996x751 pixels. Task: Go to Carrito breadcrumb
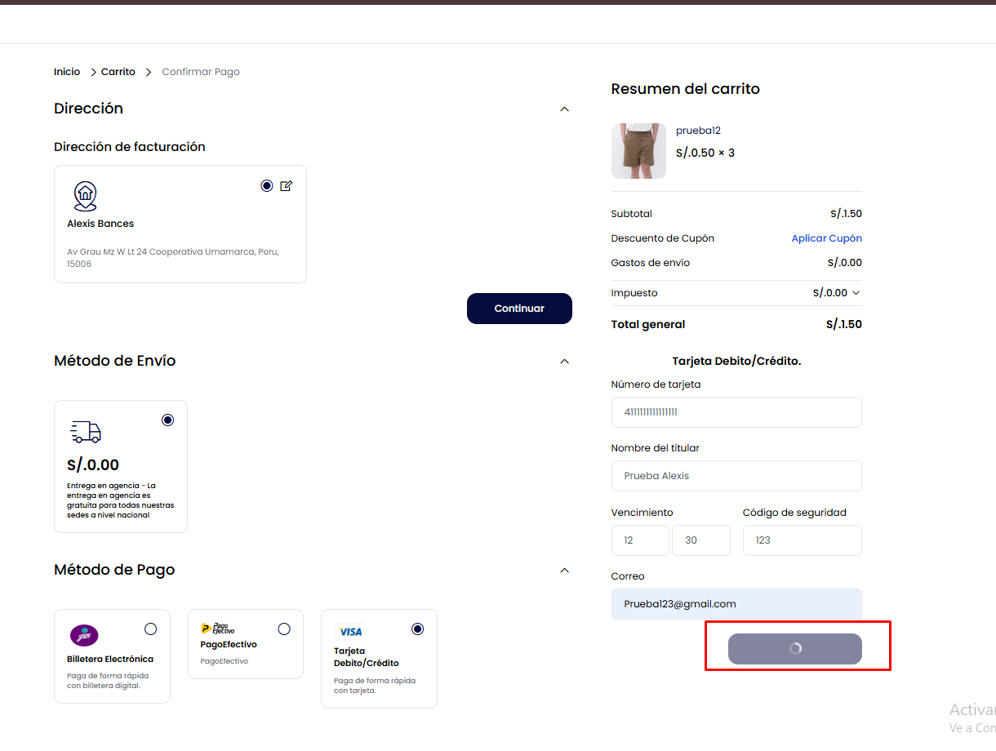click(x=118, y=72)
